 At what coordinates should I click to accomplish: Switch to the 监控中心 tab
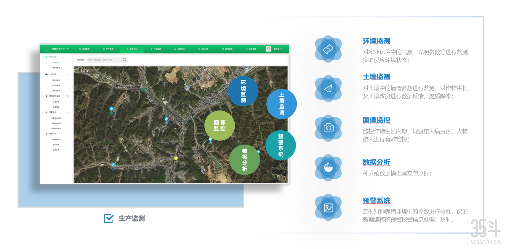click(132, 49)
